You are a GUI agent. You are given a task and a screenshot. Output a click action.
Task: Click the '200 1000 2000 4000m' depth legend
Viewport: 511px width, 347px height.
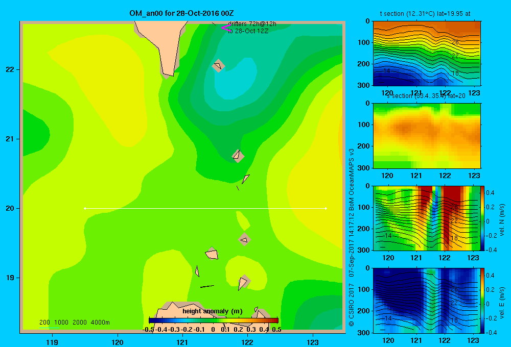pyautogui.click(x=74, y=323)
